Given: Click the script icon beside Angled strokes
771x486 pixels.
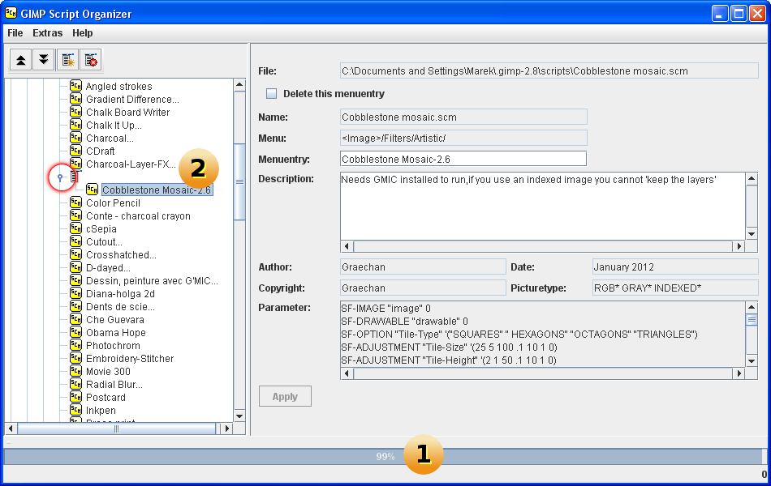Looking at the screenshot, I should pos(75,86).
